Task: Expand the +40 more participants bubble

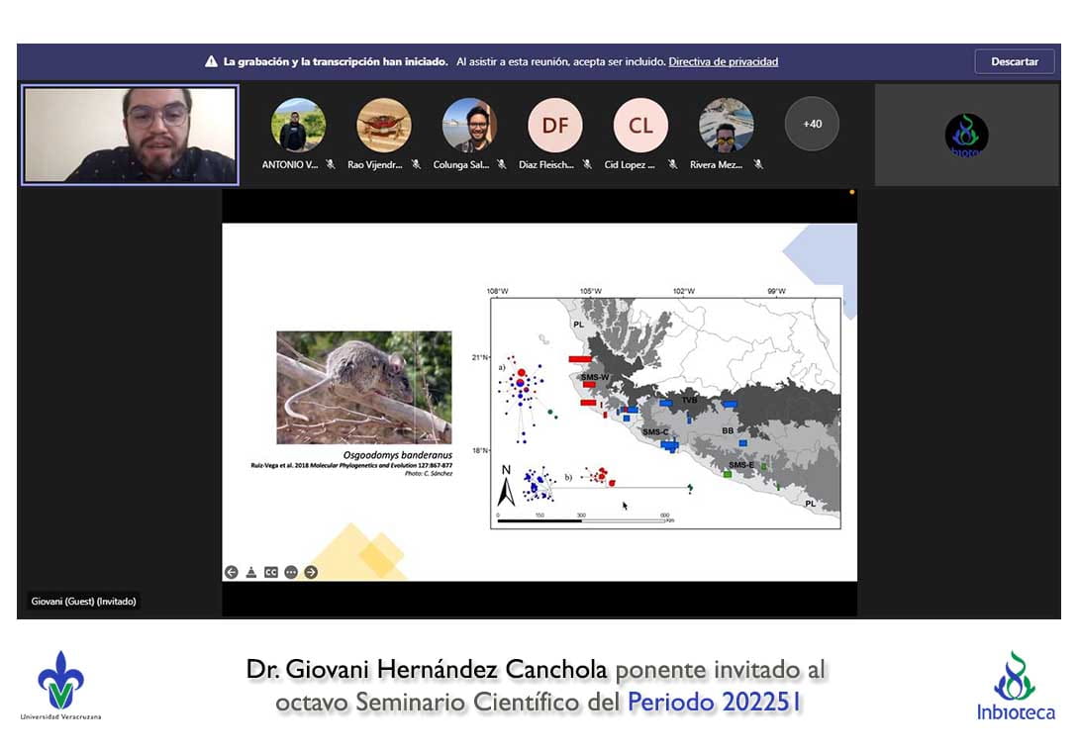Action: [812, 124]
